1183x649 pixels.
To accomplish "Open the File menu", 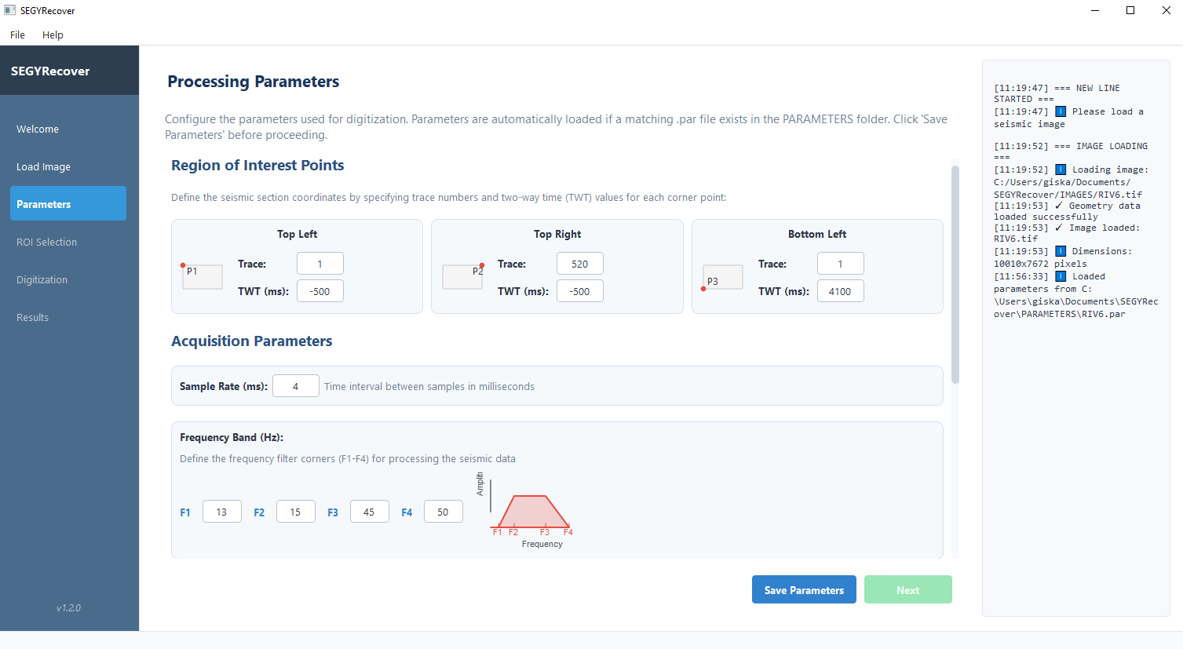I will 17,35.
